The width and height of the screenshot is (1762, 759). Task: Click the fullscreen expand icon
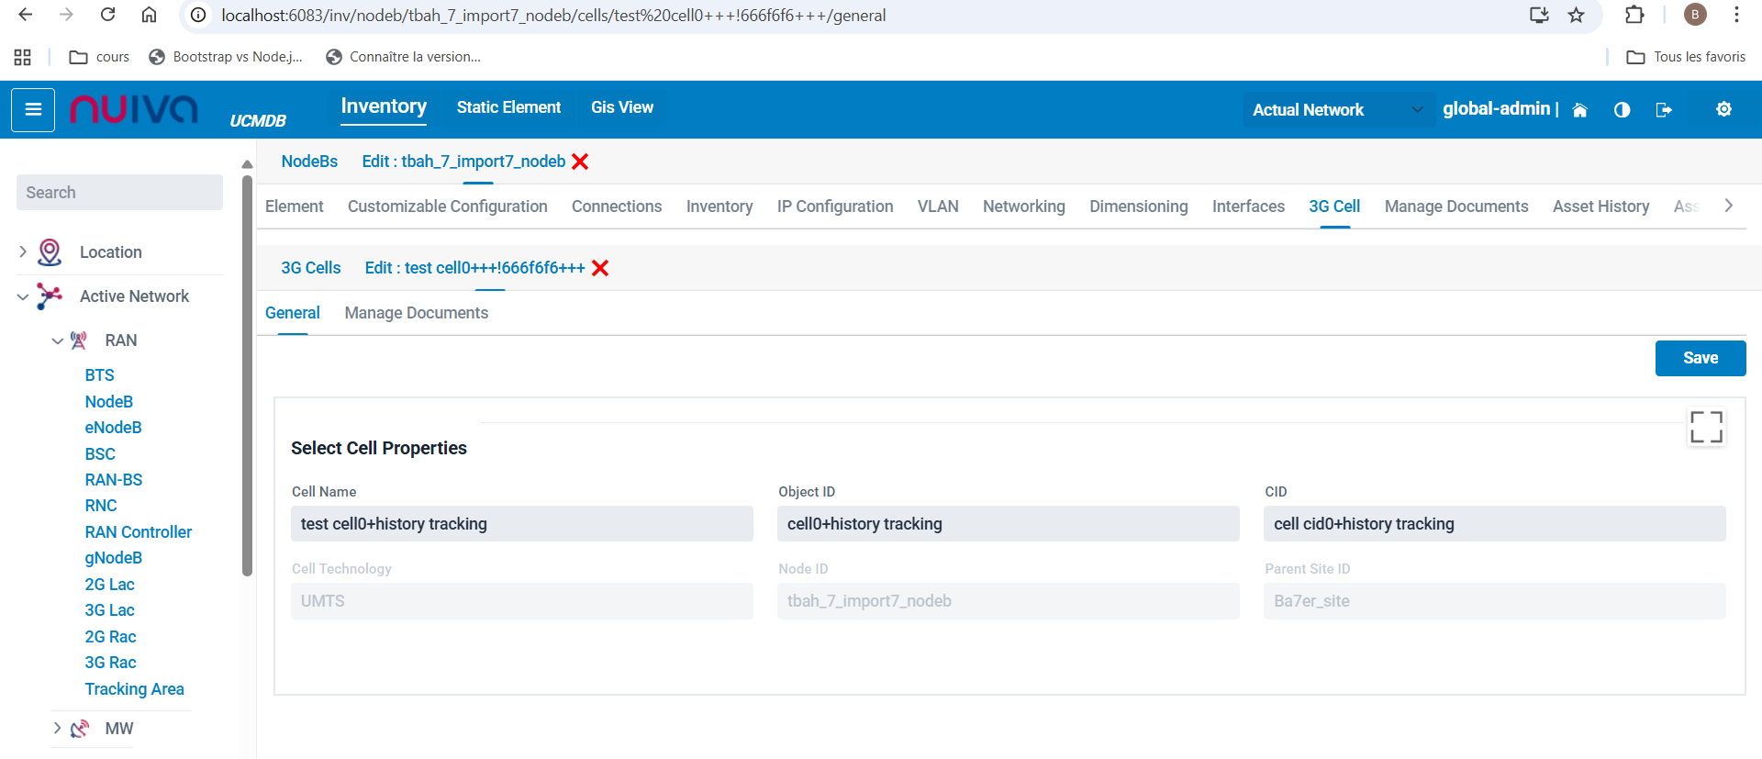[x=1706, y=427]
